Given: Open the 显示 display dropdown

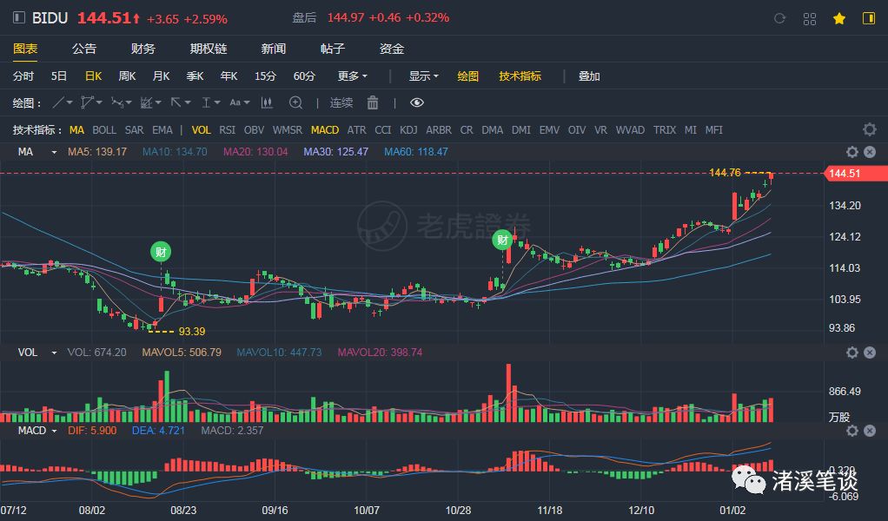Looking at the screenshot, I should [424, 76].
